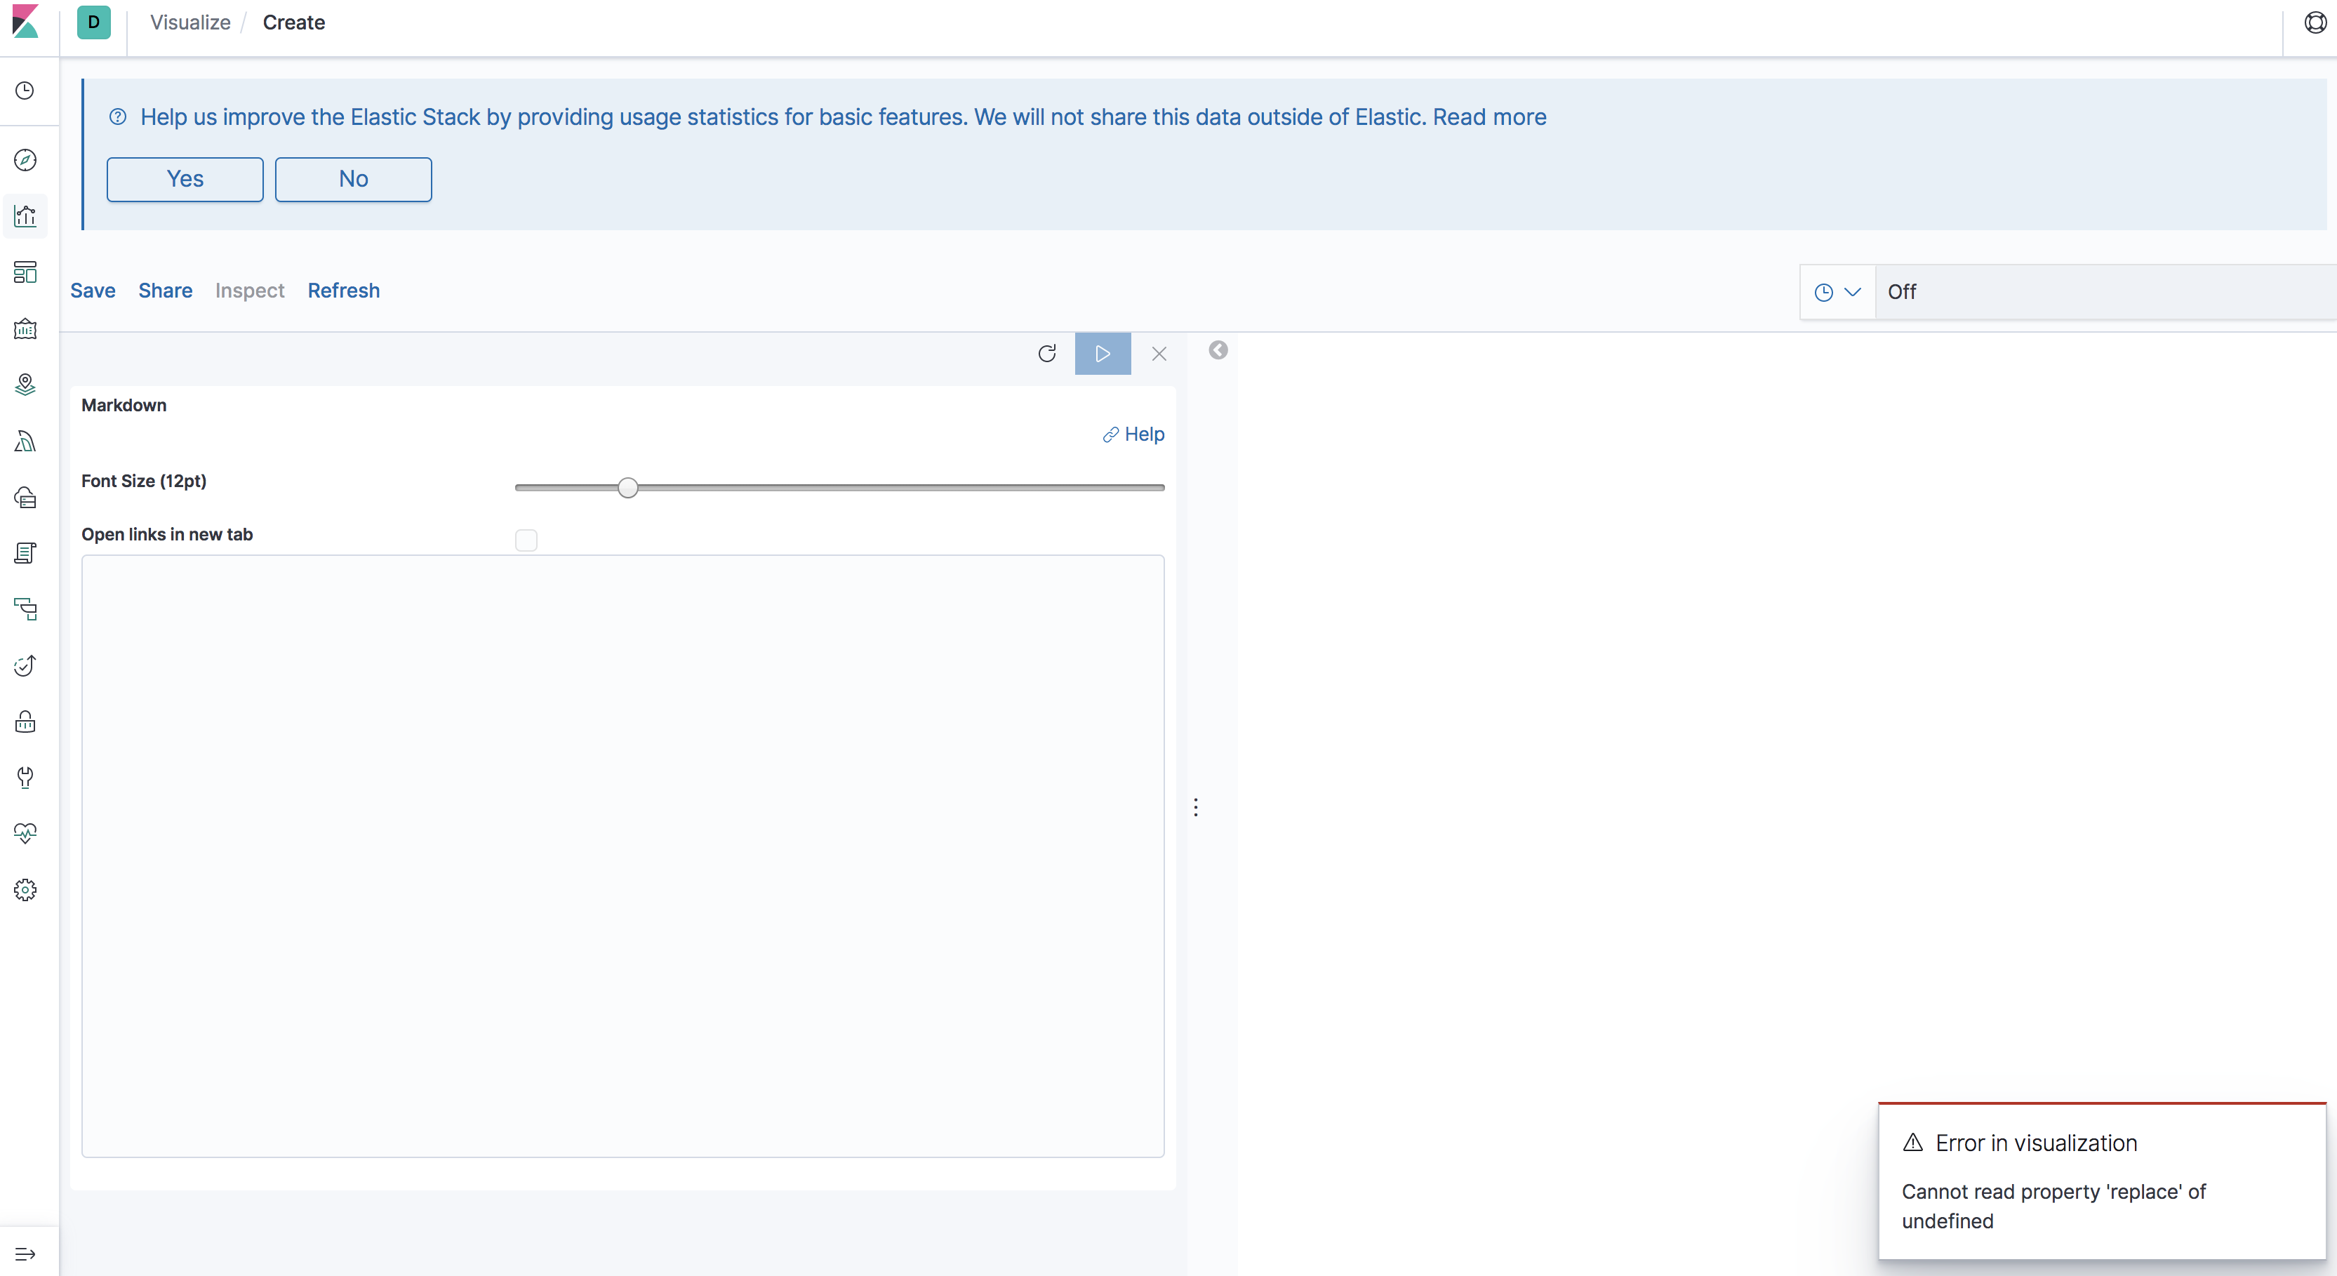
Task: Open the Canvas app icon
Action: pos(25,328)
